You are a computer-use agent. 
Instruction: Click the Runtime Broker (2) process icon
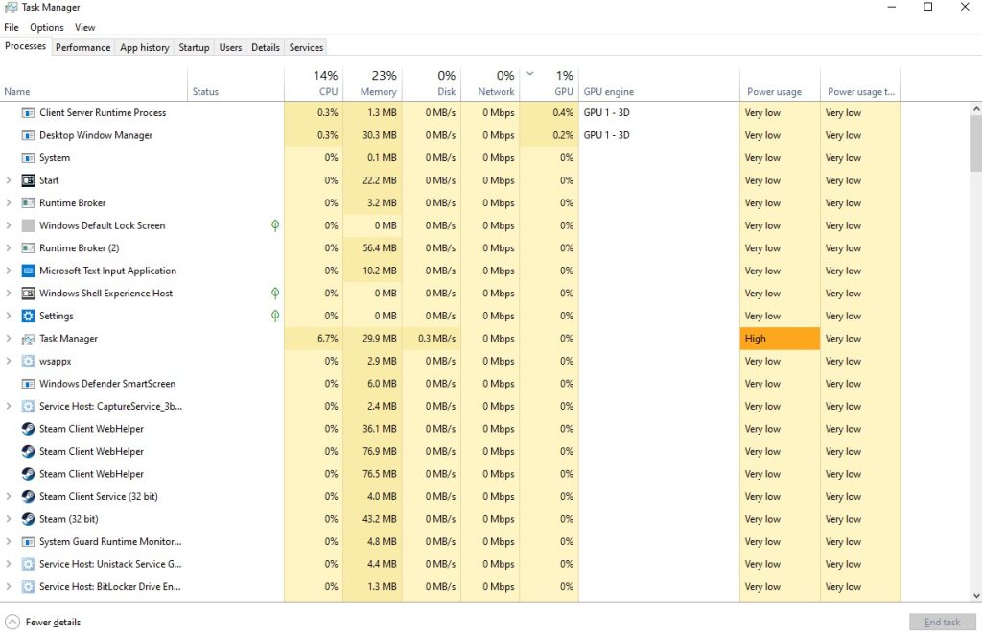pos(28,248)
